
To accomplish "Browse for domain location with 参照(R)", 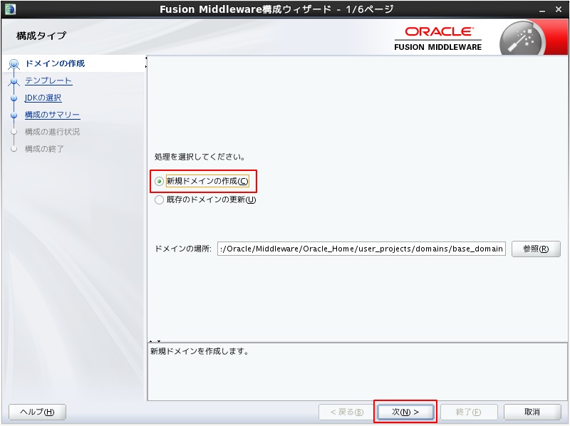I will 536,249.
